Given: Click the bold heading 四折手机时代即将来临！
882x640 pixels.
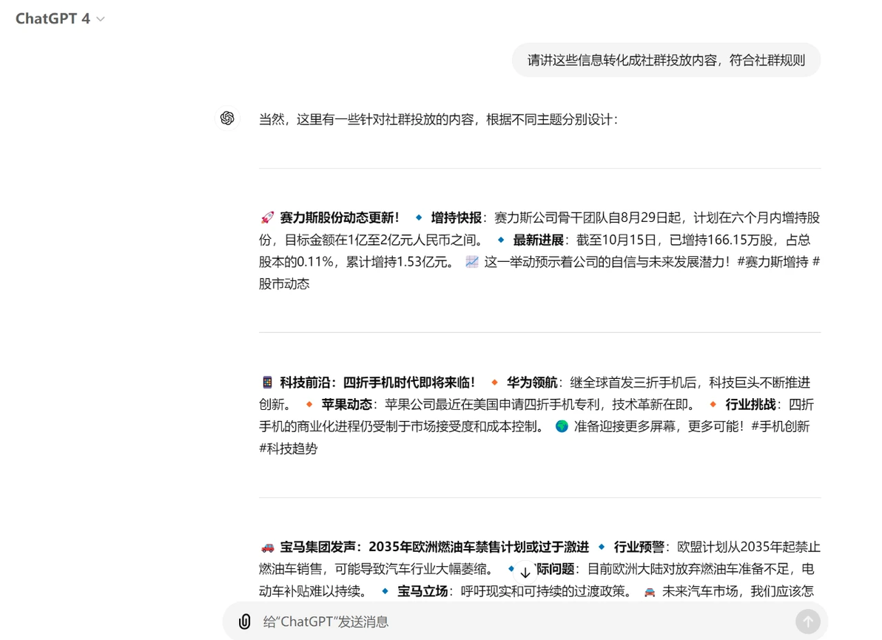Looking at the screenshot, I should 409,383.
